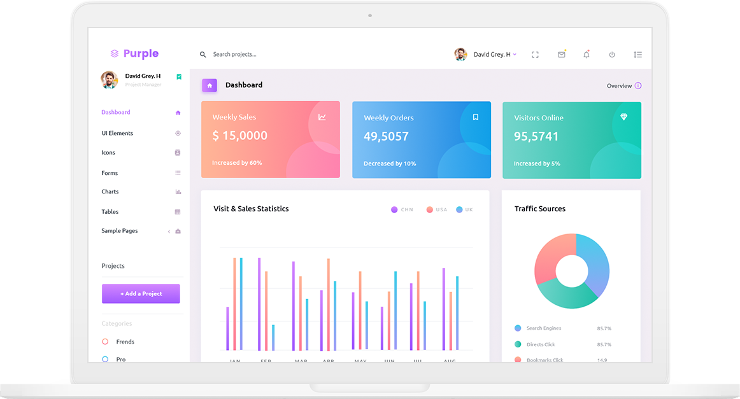Open the messages envelope icon
Screen dimensions: 740x399
pyautogui.click(x=561, y=54)
